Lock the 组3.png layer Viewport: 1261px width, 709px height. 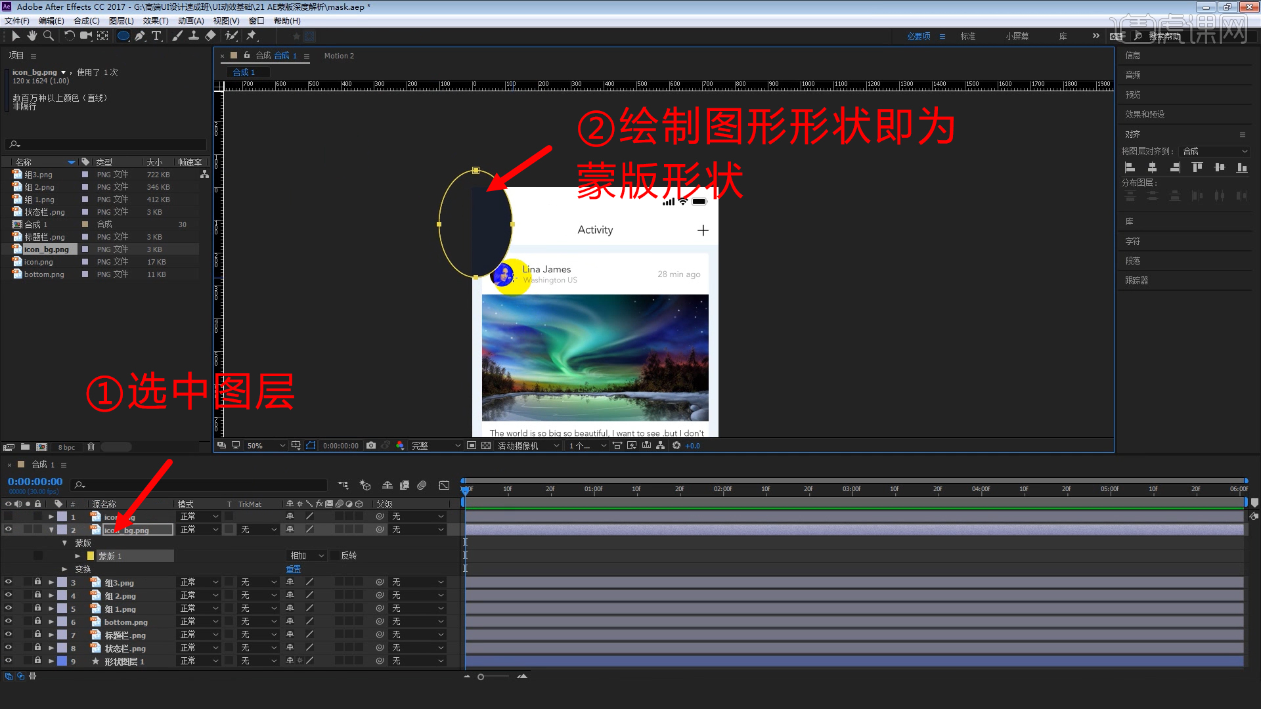(37, 582)
